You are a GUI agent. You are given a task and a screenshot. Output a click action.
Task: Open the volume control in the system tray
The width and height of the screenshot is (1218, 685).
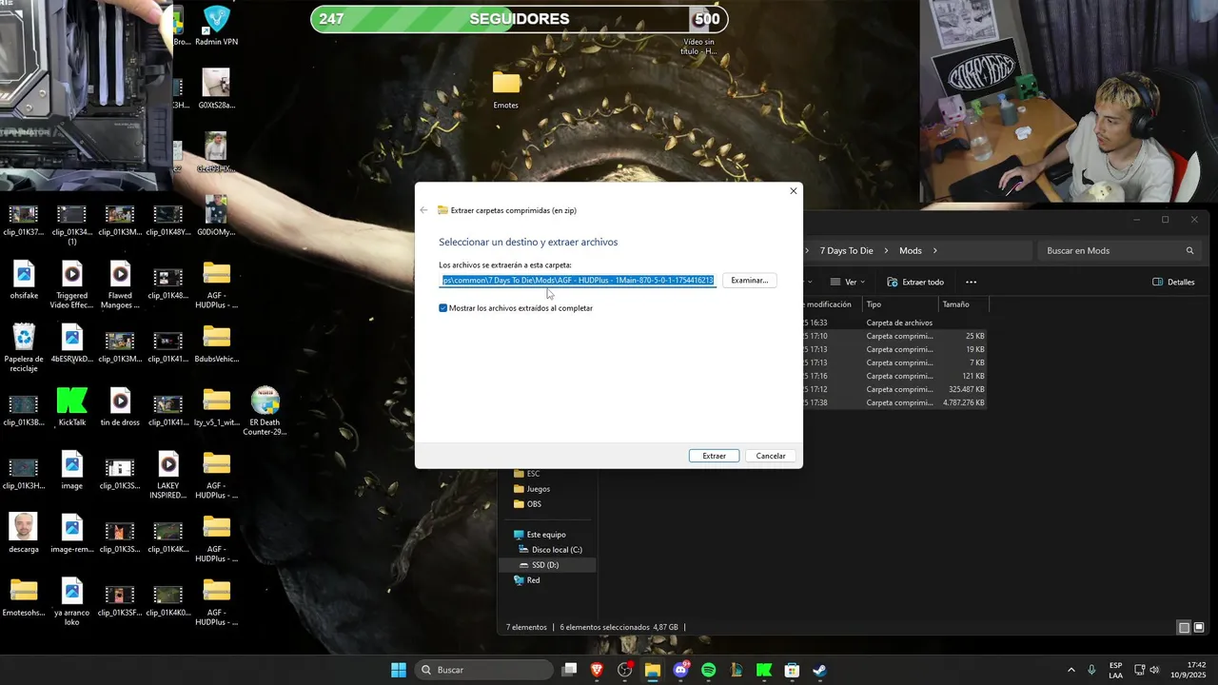[1154, 670]
